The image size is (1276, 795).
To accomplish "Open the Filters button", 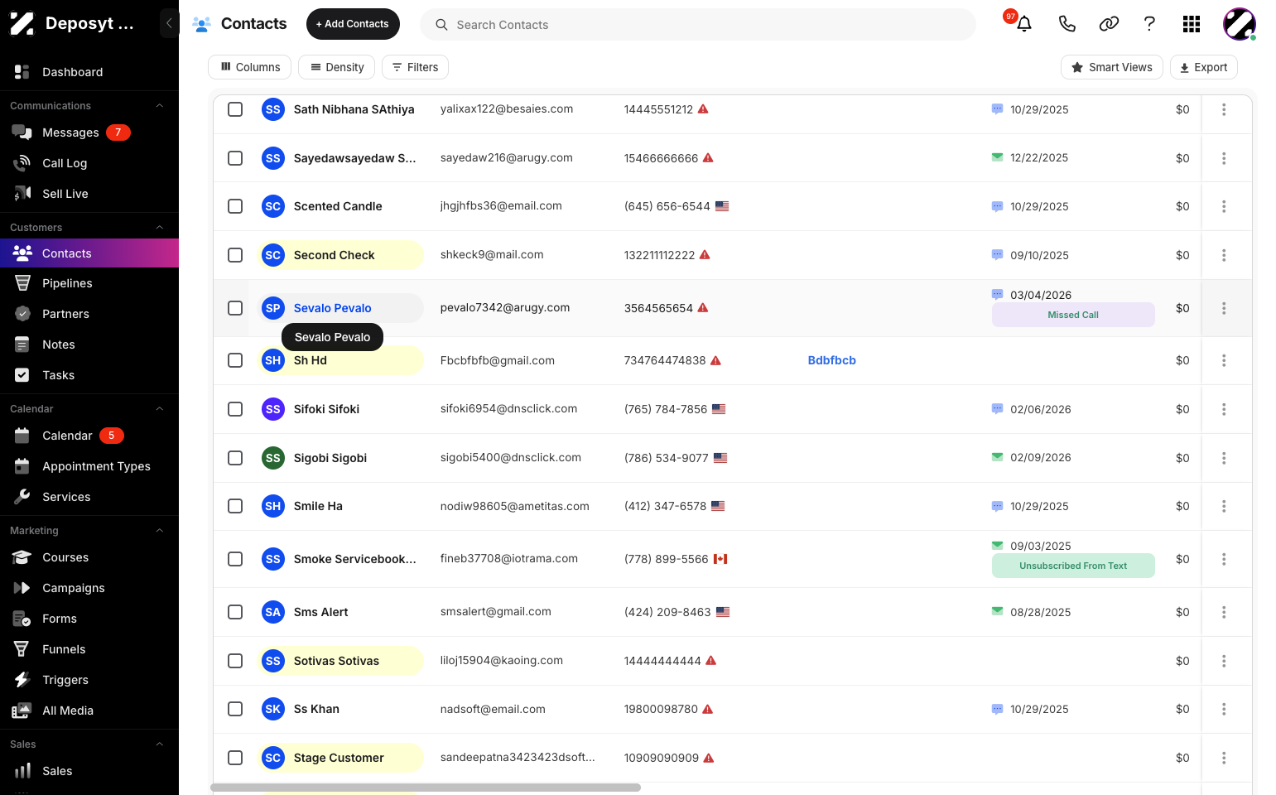I will tap(415, 67).
